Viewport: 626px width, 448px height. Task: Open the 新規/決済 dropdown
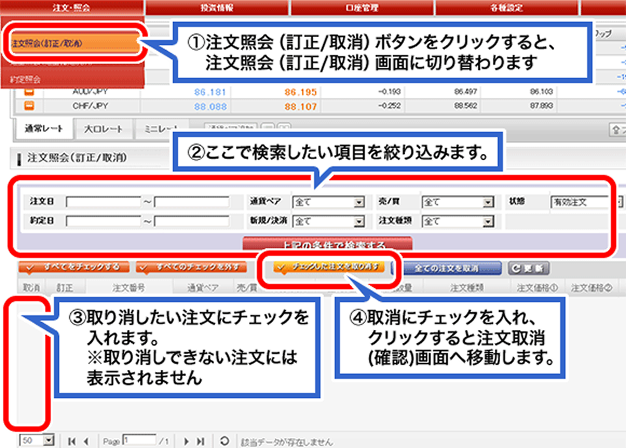tap(358, 221)
